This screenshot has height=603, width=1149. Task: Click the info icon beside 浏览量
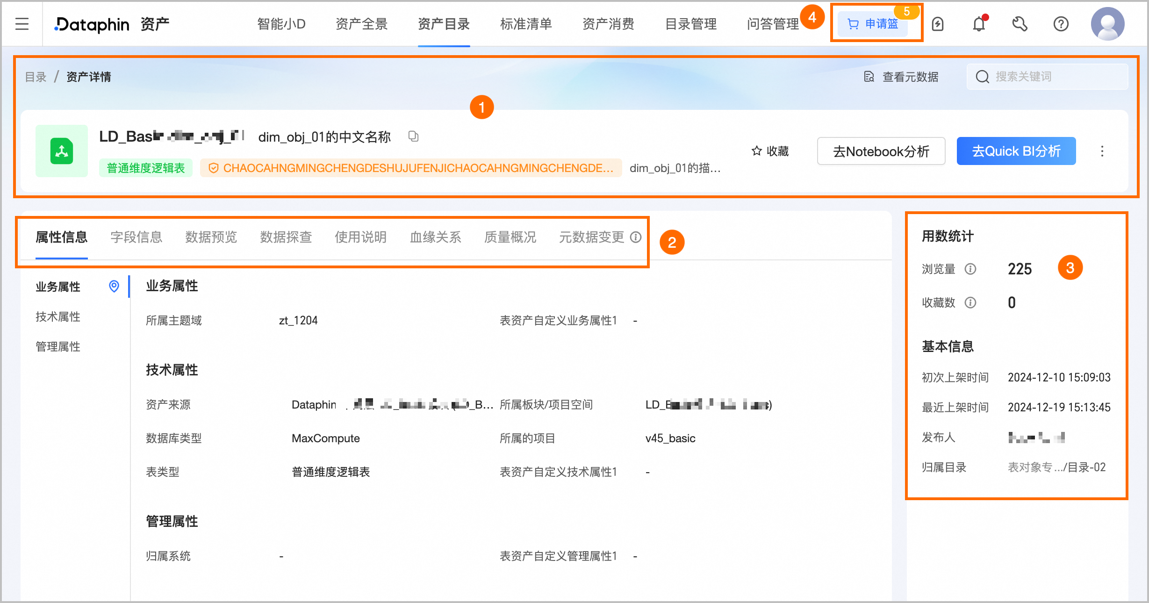[970, 269]
